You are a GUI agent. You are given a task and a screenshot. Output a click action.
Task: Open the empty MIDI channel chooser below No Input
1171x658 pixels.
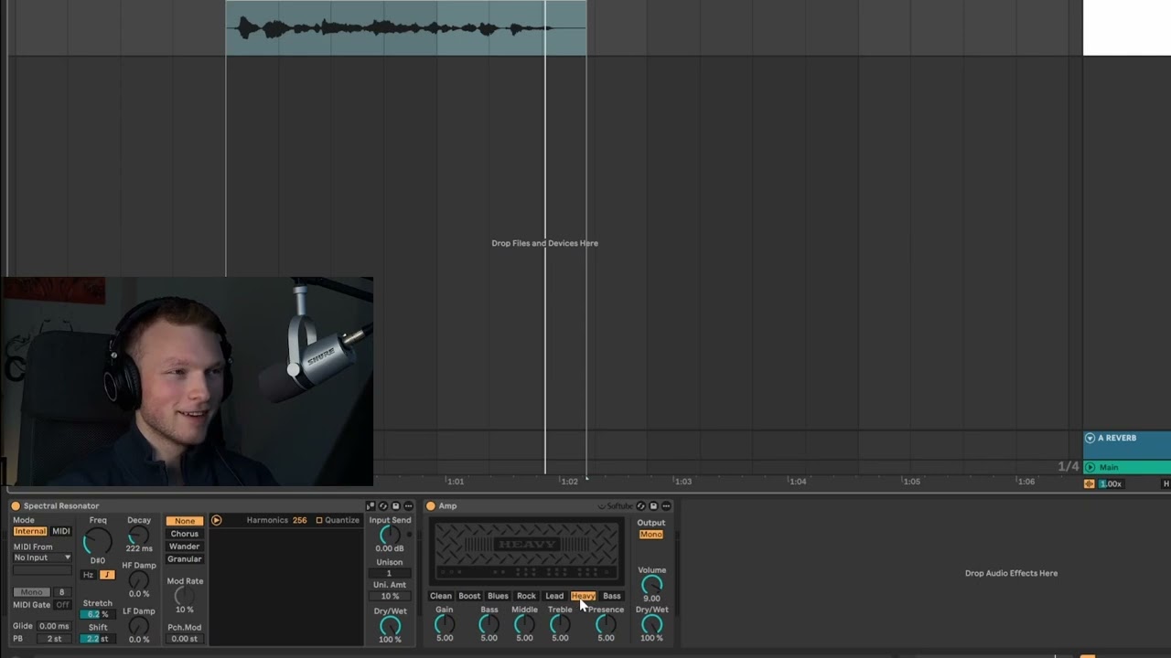(x=42, y=570)
